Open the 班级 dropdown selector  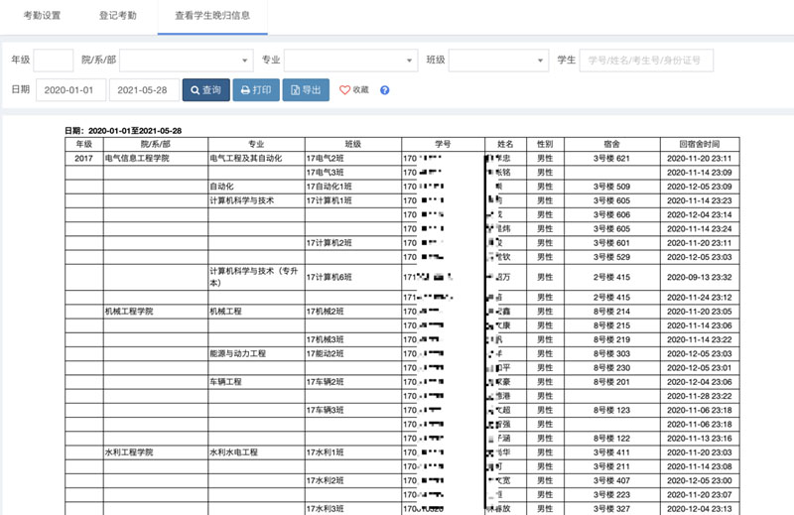(x=499, y=60)
